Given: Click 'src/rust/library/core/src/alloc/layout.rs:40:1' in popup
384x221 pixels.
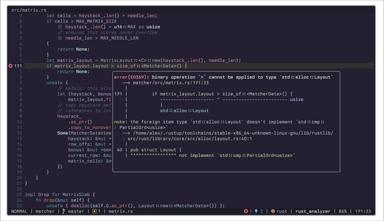Looking at the screenshot, I should [x=190, y=139].
